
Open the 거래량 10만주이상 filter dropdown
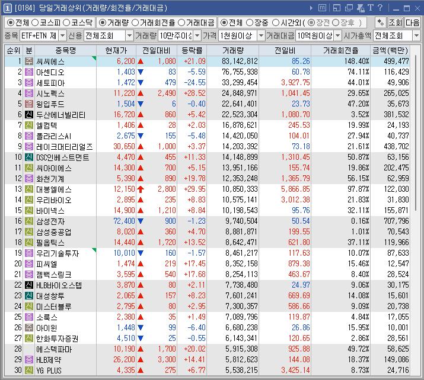[197, 36]
